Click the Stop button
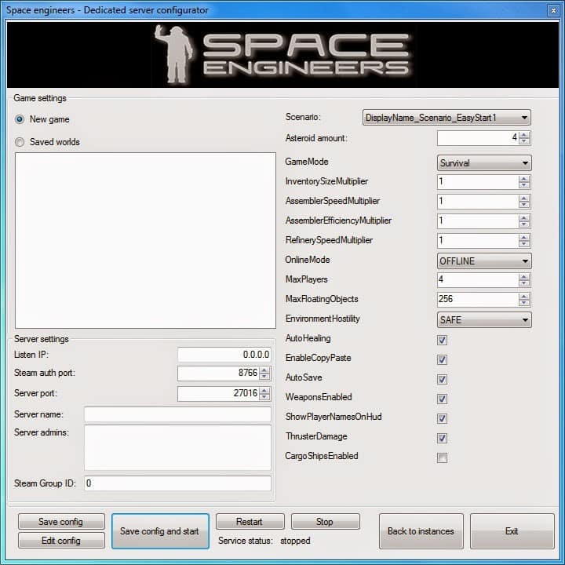This screenshot has height=565, width=565. click(x=325, y=521)
